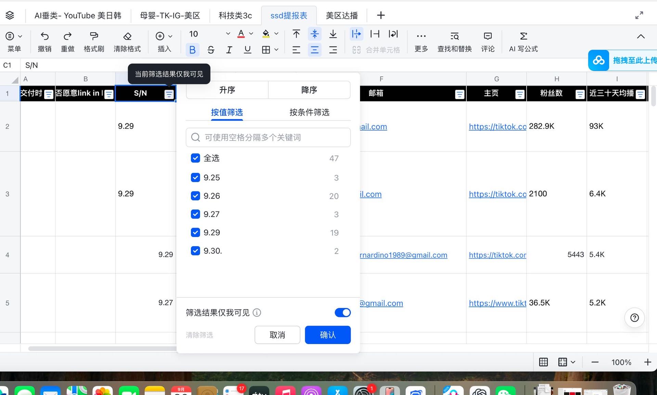Image resolution: width=657 pixels, height=395 pixels.
Task: Uncheck the 9.30. filter value
Action: (x=195, y=251)
